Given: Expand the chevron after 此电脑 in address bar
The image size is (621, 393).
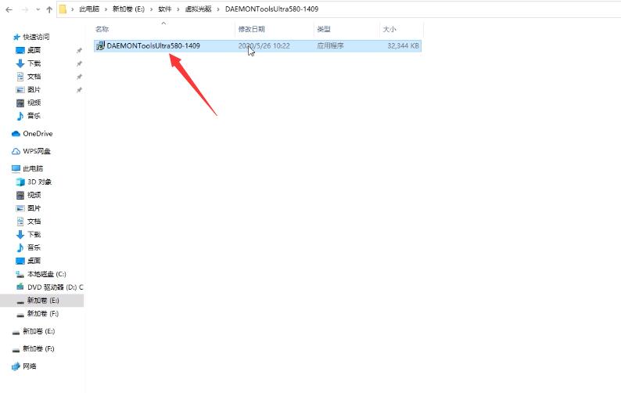Looking at the screenshot, I should click(106, 9).
